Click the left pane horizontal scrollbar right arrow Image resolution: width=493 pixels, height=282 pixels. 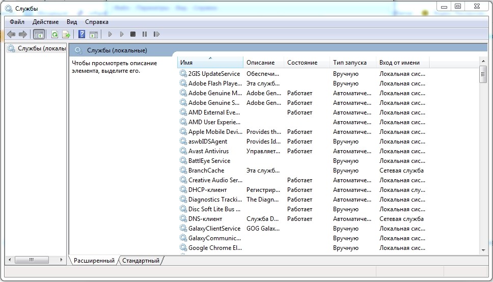coord(61,260)
